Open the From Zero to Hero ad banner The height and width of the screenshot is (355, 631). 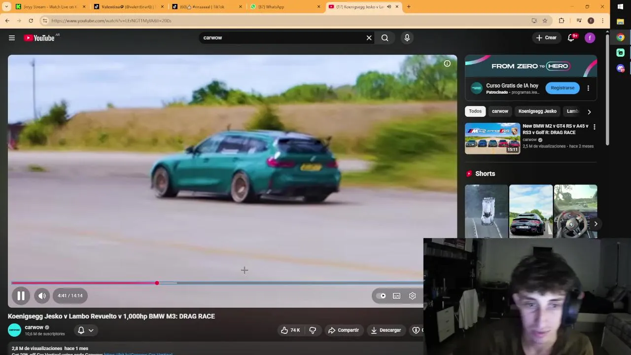(531, 66)
